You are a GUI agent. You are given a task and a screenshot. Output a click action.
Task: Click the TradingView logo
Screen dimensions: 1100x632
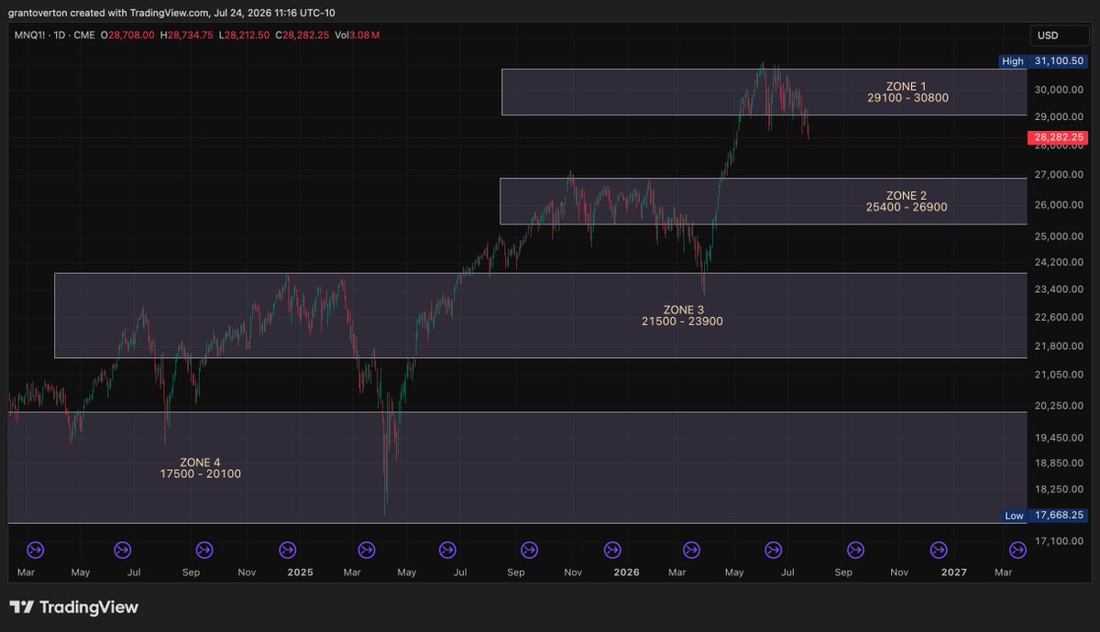tap(73, 607)
